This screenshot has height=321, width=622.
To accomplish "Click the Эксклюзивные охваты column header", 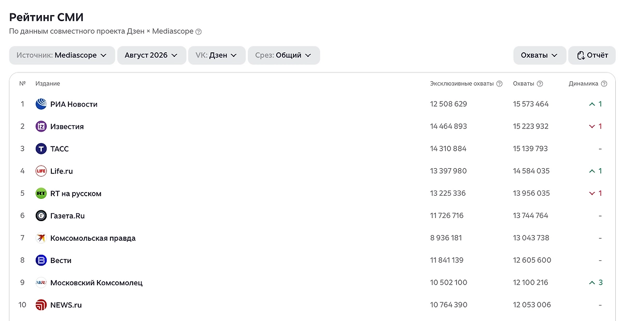I will click(x=462, y=84).
